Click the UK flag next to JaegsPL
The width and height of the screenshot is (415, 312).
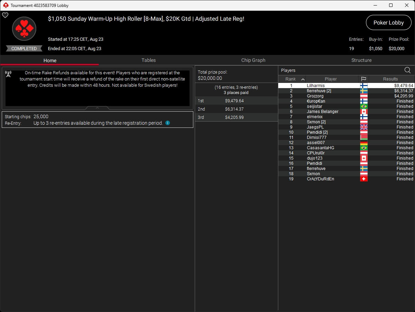tap(364, 127)
